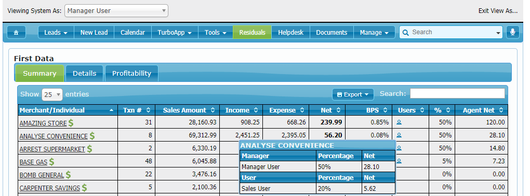The width and height of the screenshot is (530, 196).
Task: Switch to the Profitability tab
Action: (x=131, y=73)
